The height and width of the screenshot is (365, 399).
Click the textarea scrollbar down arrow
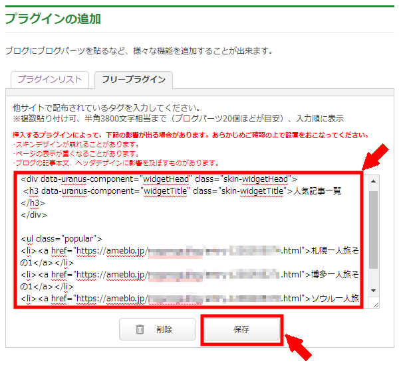pyautogui.click(x=373, y=291)
